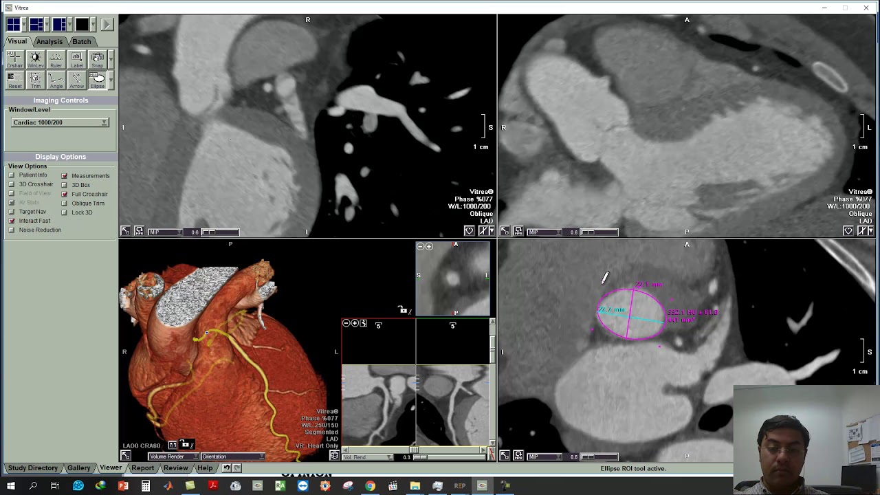Select the Crosshair tool
The height and width of the screenshot is (495, 880).
point(14,60)
